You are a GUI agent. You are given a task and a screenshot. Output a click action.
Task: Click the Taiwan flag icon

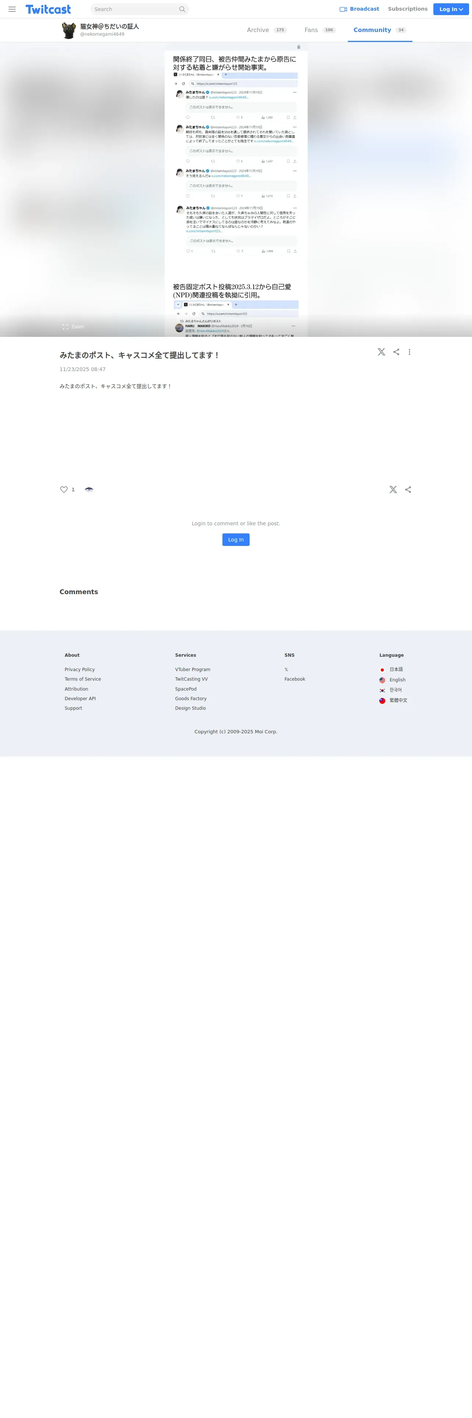click(382, 701)
